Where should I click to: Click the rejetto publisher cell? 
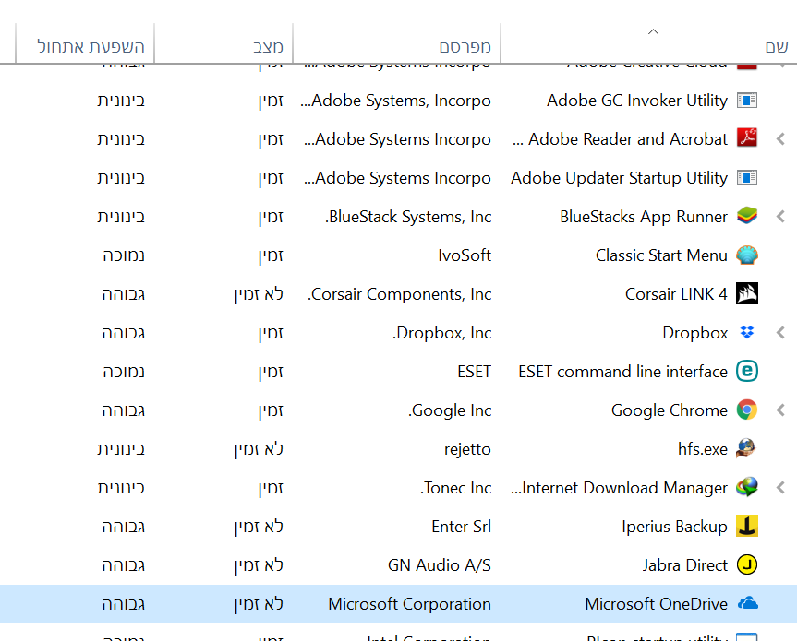point(467,449)
